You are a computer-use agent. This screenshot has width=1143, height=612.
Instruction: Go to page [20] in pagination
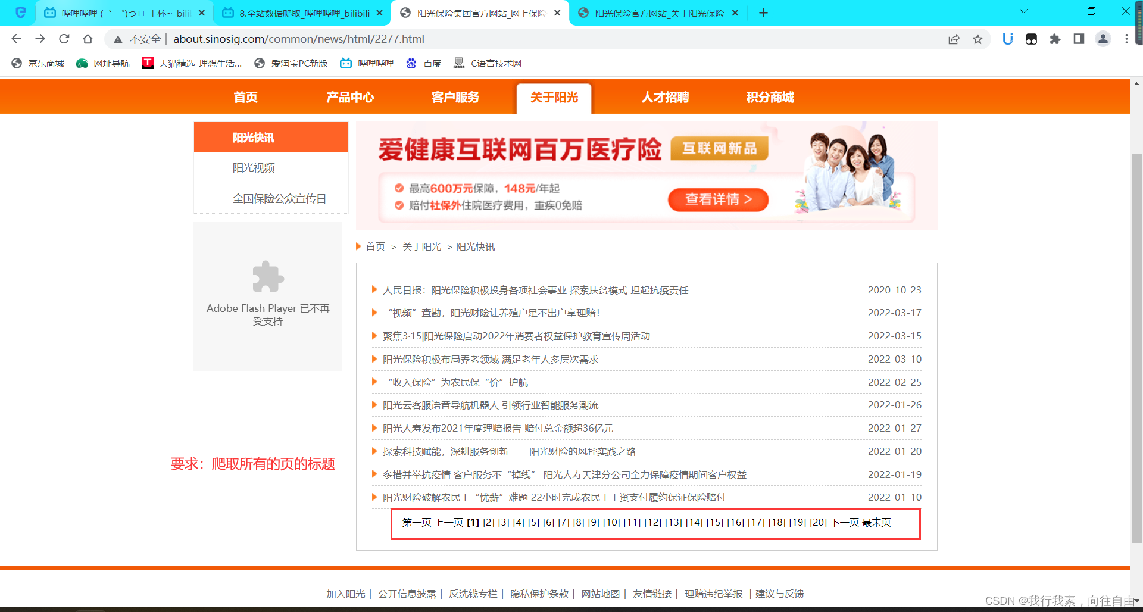click(x=819, y=522)
